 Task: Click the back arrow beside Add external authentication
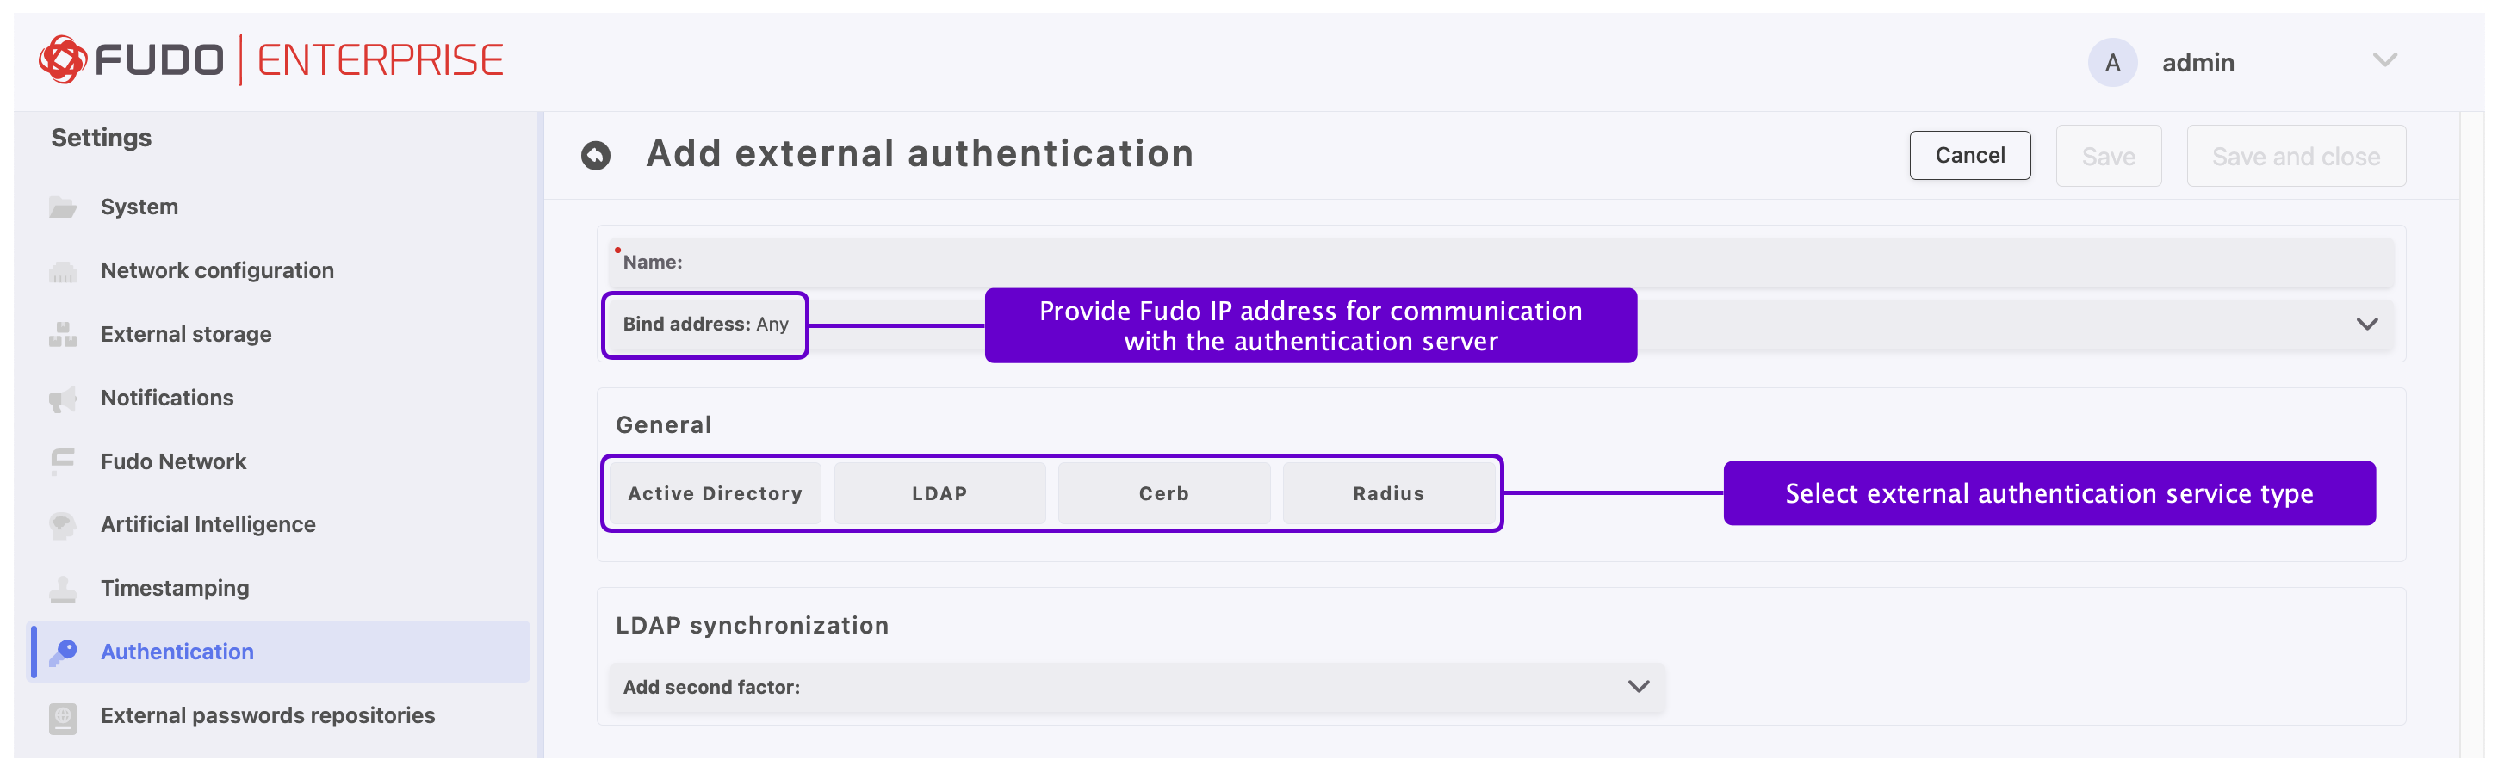click(595, 153)
